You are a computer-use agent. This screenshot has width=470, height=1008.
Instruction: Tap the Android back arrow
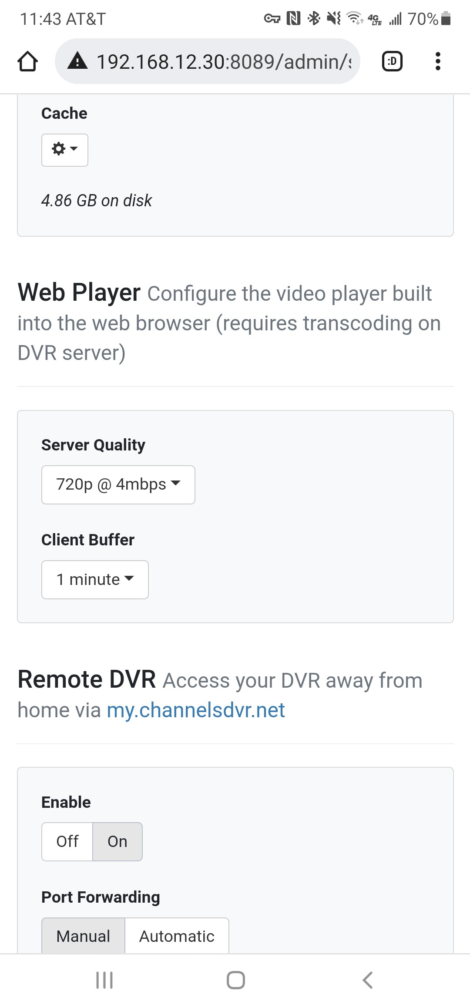tap(367, 980)
